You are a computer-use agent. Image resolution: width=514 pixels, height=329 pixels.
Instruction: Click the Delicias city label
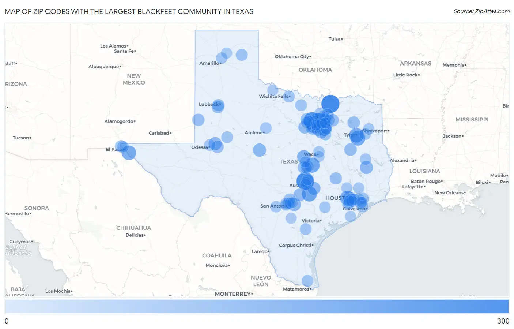[x=135, y=235]
